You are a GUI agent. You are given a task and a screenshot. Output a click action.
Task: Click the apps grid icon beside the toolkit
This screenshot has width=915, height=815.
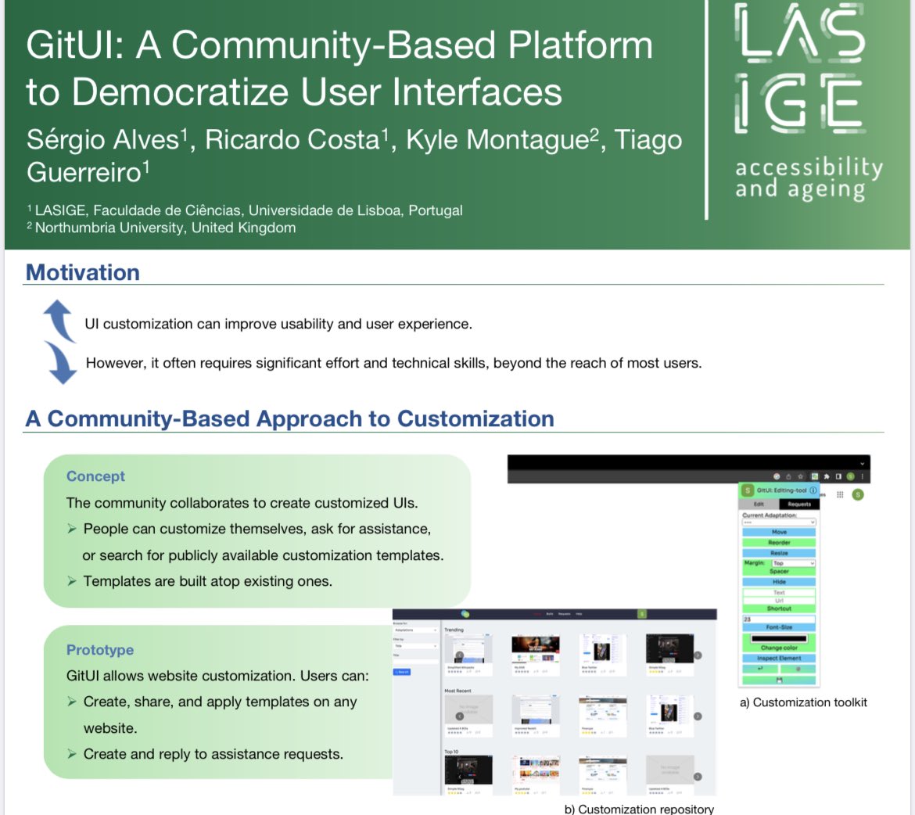tap(840, 495)
